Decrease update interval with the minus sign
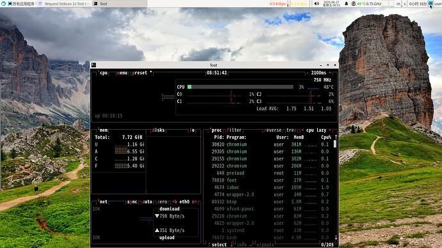442x248 pixels. (307, 73)
